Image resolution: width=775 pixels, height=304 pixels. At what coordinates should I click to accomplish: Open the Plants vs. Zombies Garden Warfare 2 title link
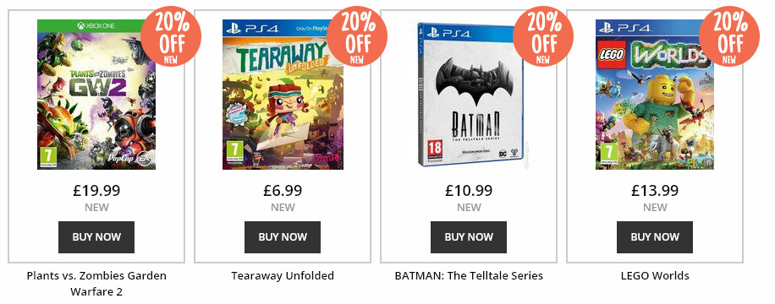96,283
